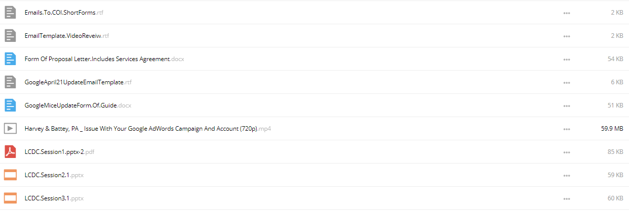Click the red PDF icon for LCDC.Session1.pptx-2
The width and height of the screenshot is (629, 215).
pyautogui.click(x=10, y=152)
